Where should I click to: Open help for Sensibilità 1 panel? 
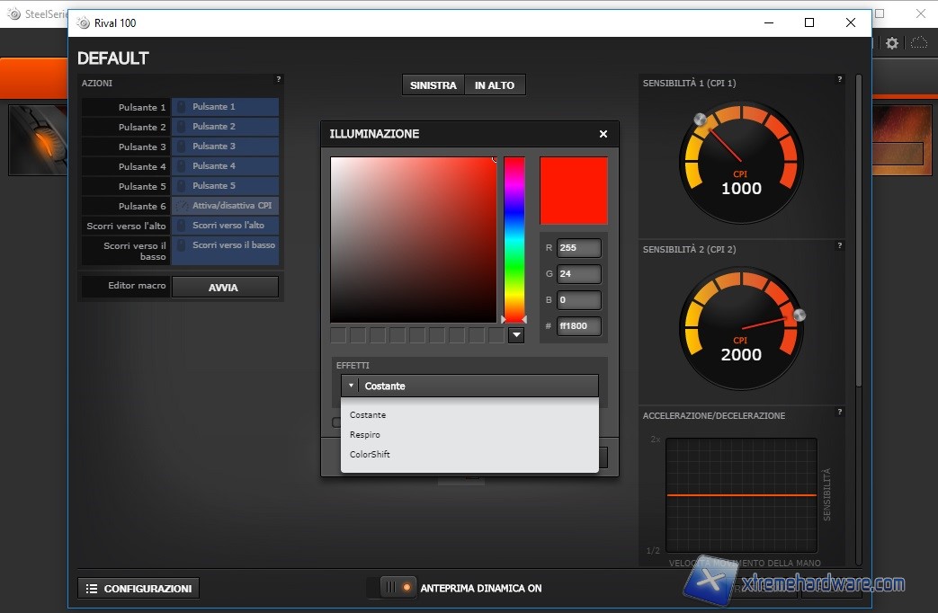point(840,80)
